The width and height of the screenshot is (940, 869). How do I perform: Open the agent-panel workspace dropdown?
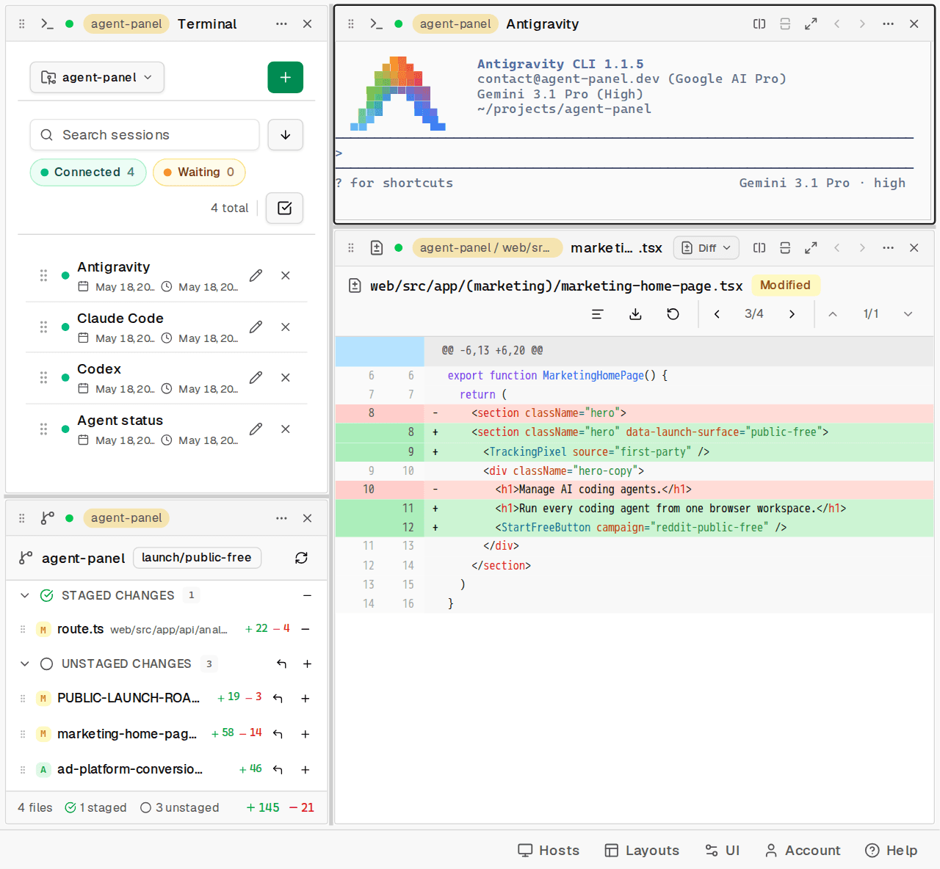click(97, 78)
